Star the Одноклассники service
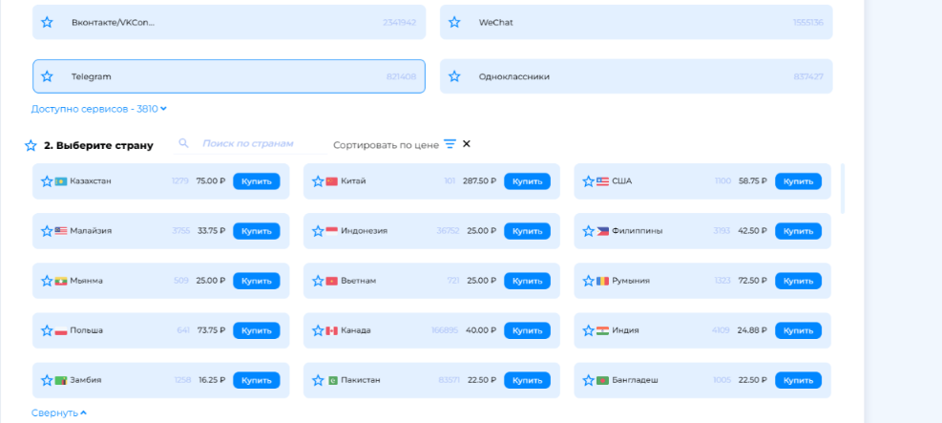This screenshot has height=423, width=942. pos(455,76)
